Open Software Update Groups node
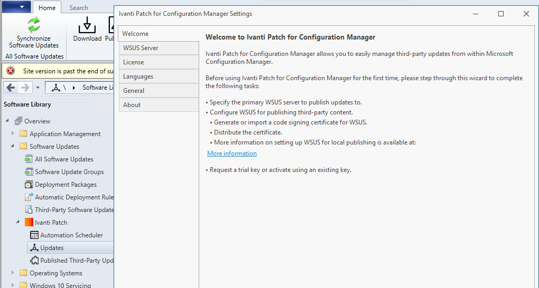539x288 pixels. [x=69, y=172]
